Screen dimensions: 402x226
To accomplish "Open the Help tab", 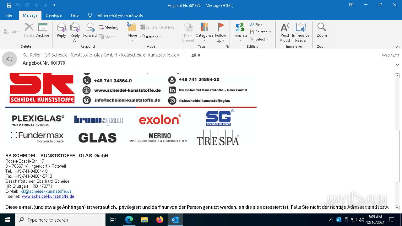I will click(75, 15).
